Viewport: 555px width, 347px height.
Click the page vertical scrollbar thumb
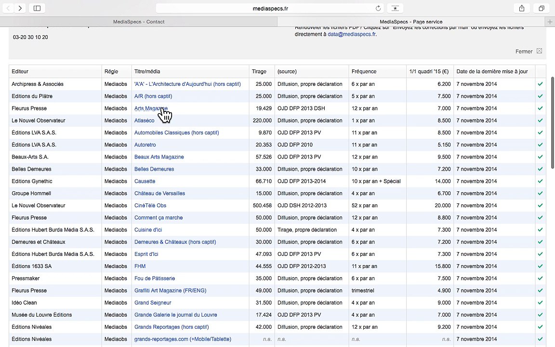tap(553, 122)
